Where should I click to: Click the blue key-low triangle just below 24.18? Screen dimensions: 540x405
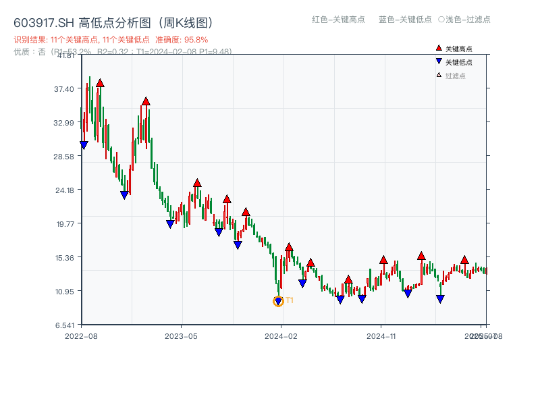(125, 195)
